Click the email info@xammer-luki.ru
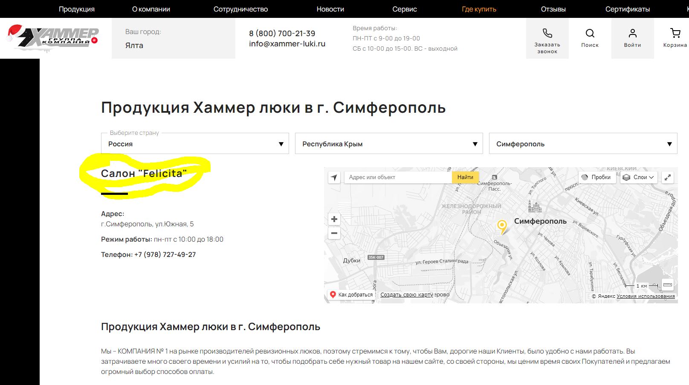Image resolution: width=689 pixels, height=385 pixels. 287,43
